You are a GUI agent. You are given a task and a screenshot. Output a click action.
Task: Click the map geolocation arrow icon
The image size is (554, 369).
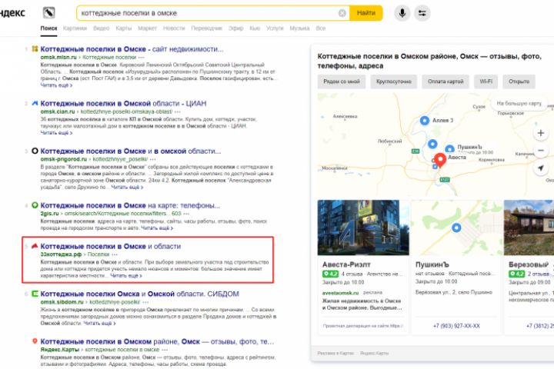541,168
